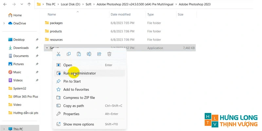The width and height of the screenshot is (262, 131).
Task: Unpin Music via its pin icon
Action: 37,72
